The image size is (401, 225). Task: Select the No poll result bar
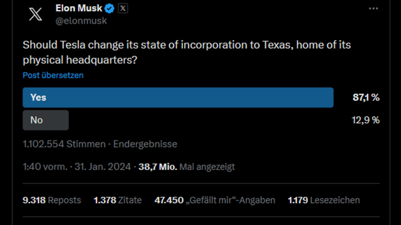(46, 120)
